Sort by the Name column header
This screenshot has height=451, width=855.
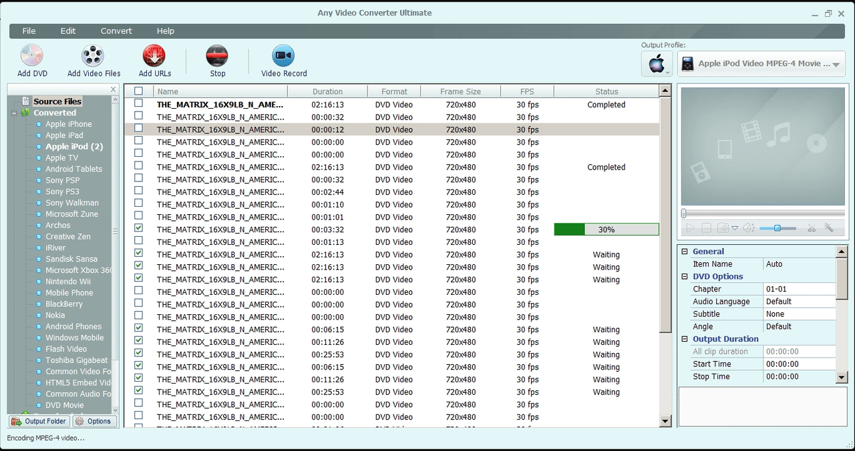[220, 91]
